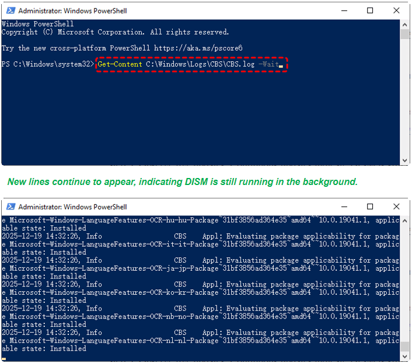The width and height of the screenshot is (412, 363).
Task: Maximize the PowerShell window showing CBS log output
Action: click(x=370, y=207)
